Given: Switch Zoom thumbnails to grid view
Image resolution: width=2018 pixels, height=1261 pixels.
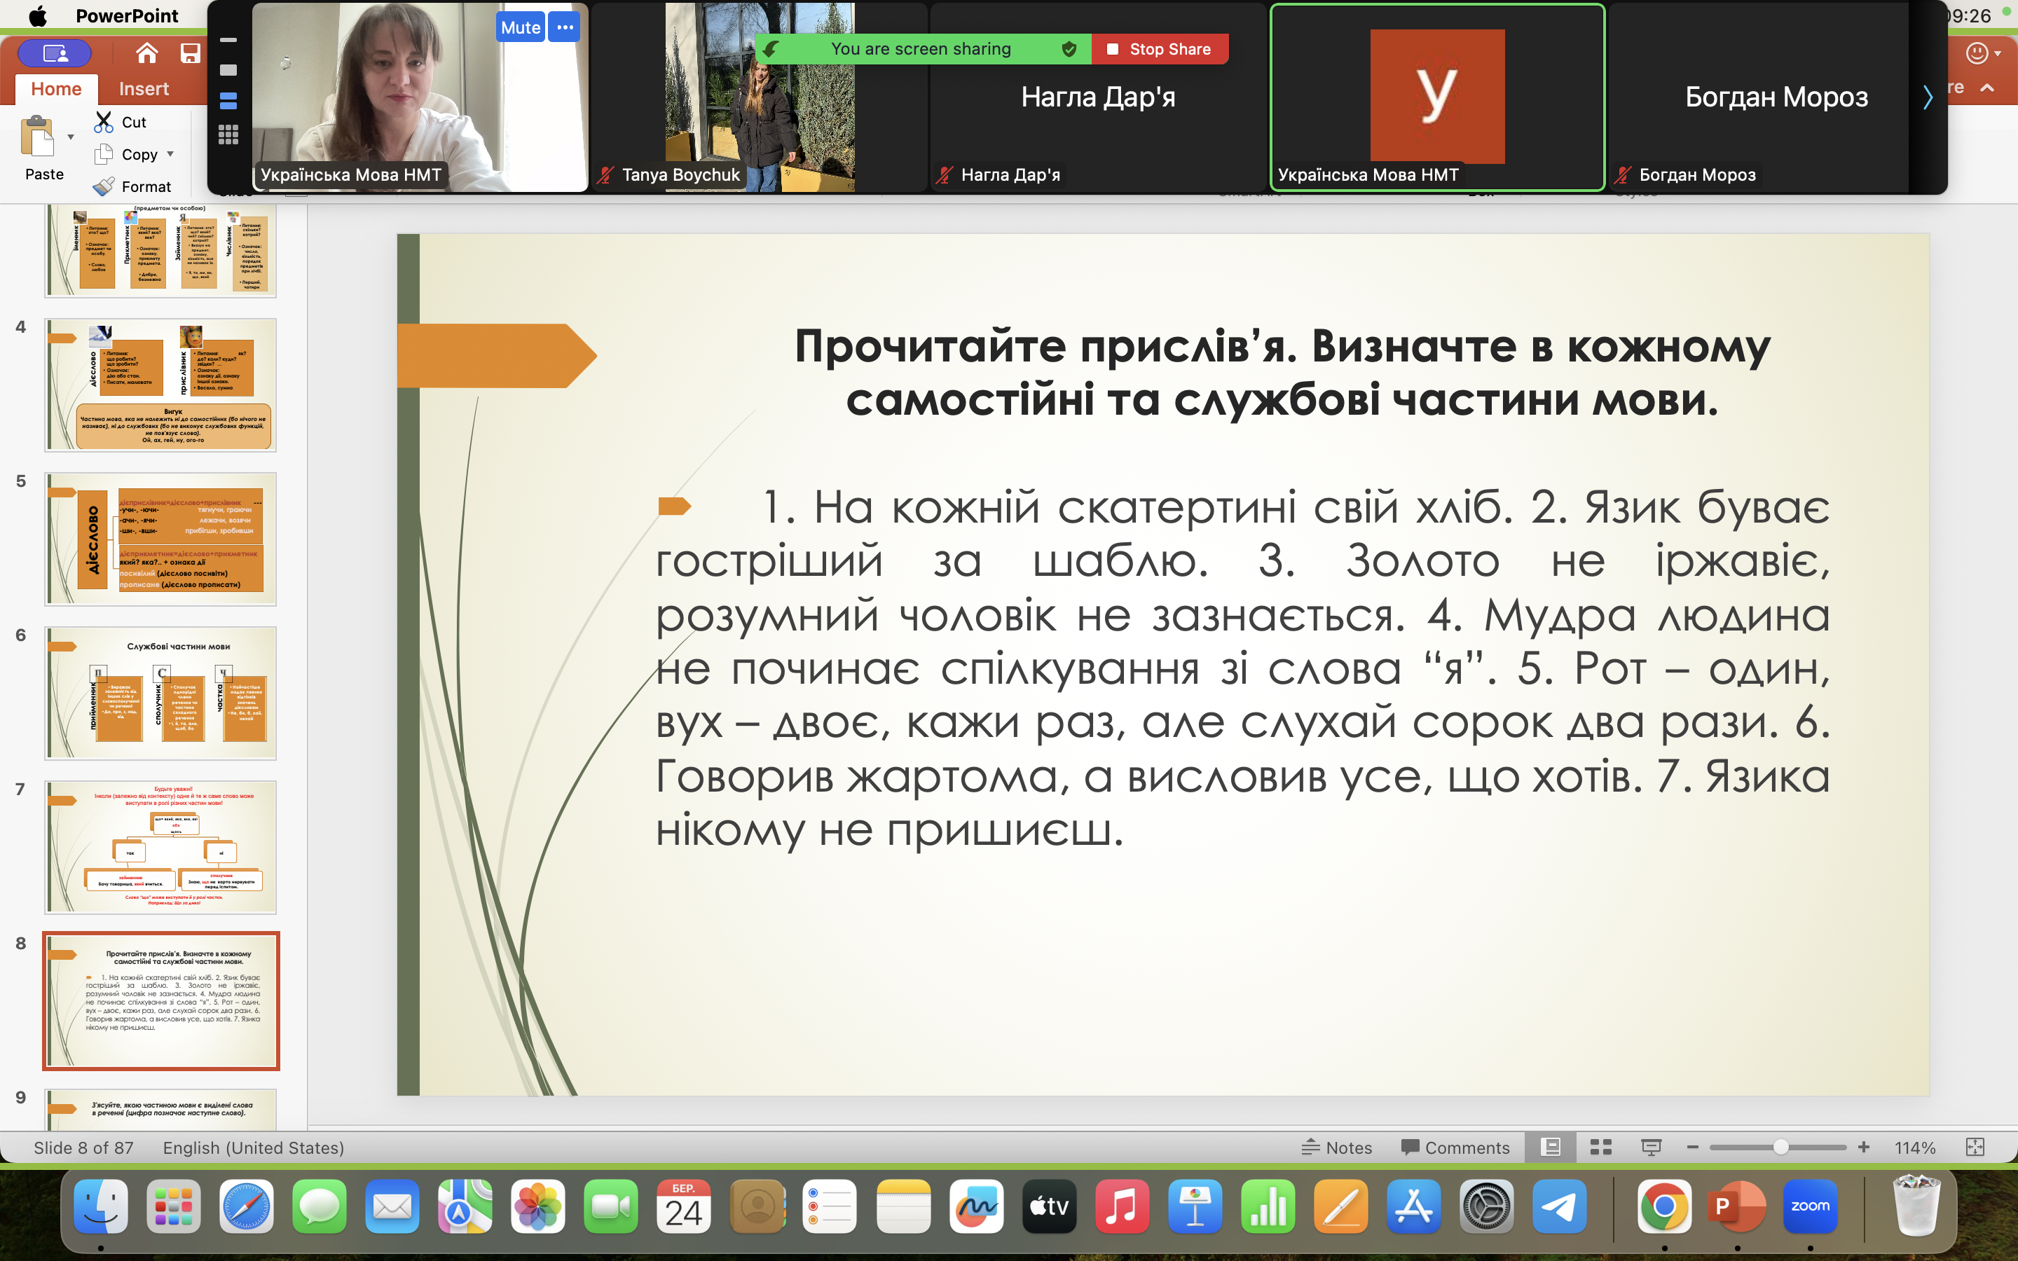Looking at the screenshot, I should click(x=228, y=135).
